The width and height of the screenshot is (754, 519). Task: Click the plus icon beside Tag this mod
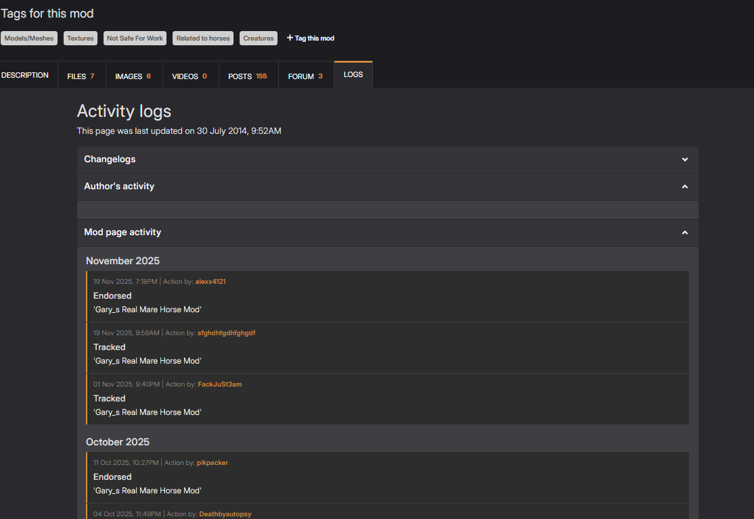[290, 37]
